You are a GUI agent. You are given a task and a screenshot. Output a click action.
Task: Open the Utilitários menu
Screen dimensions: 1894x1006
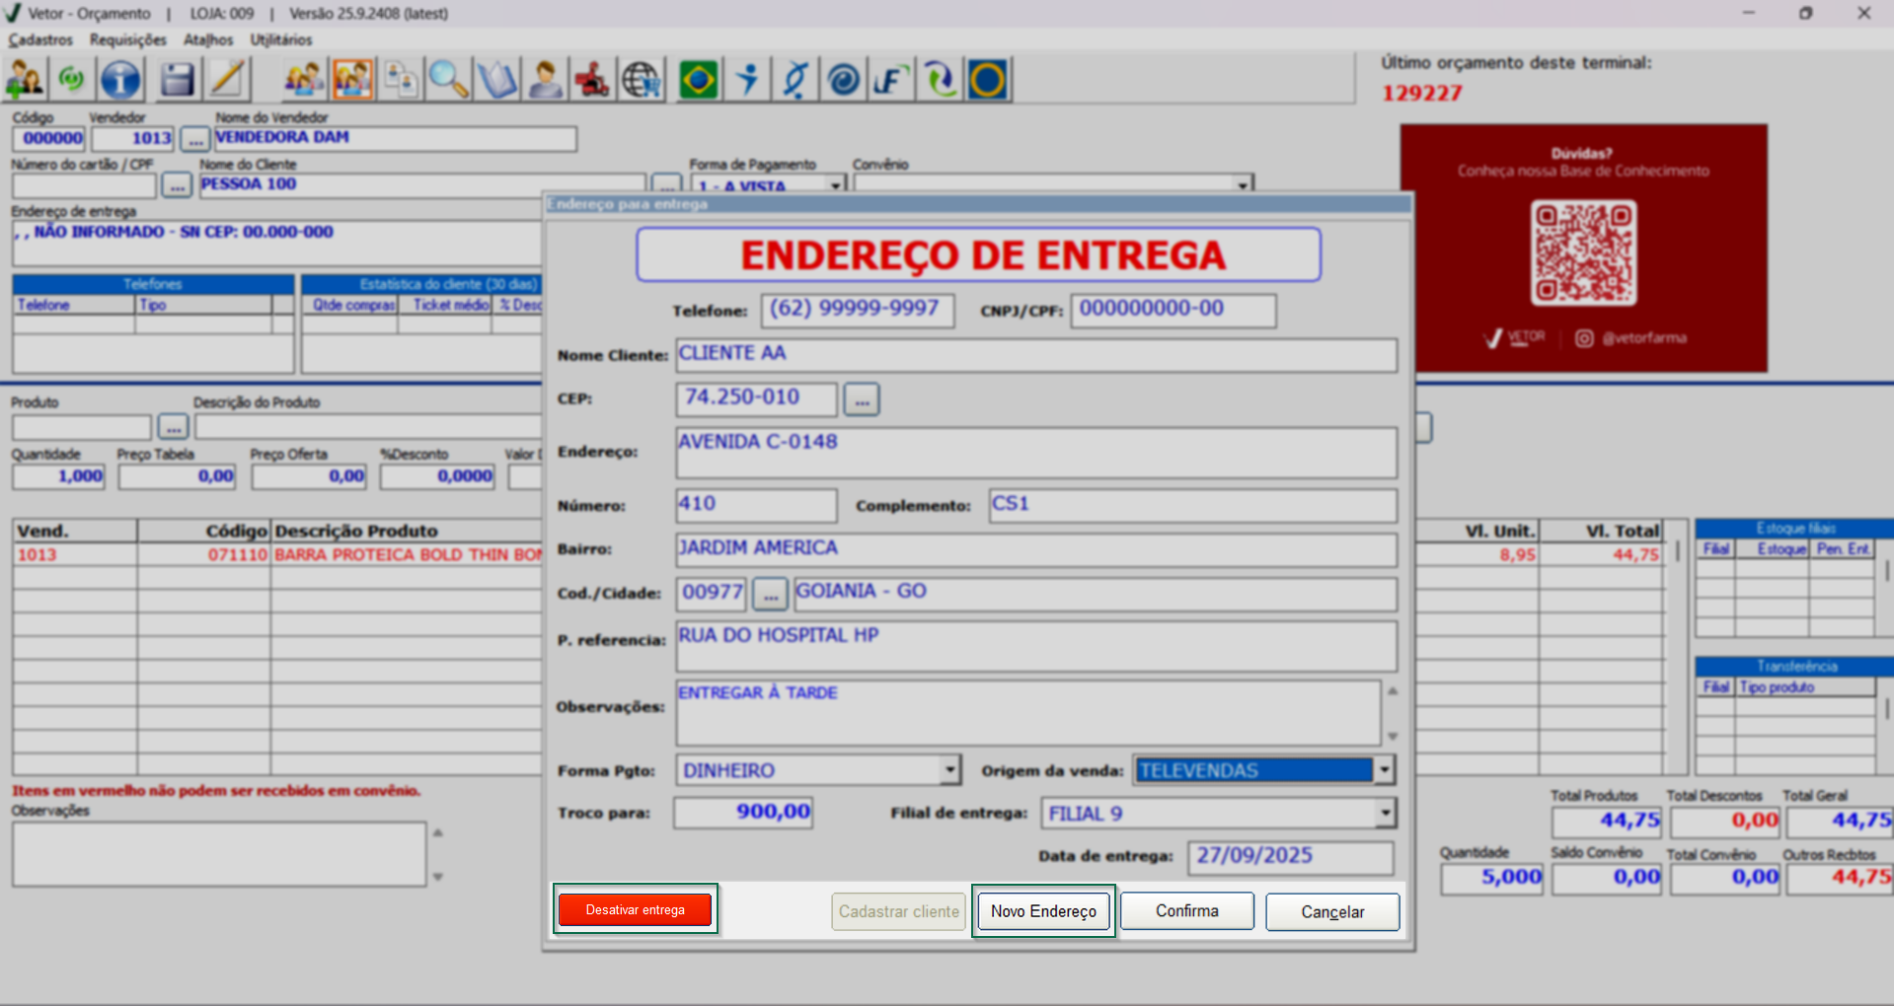280,39
